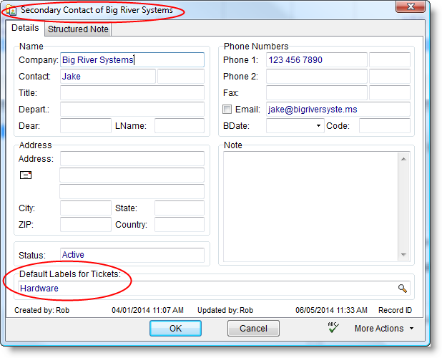This screenshot has width=442, height=358.
Task: Close the Secondary Contact window
Action: coord(410,9)
